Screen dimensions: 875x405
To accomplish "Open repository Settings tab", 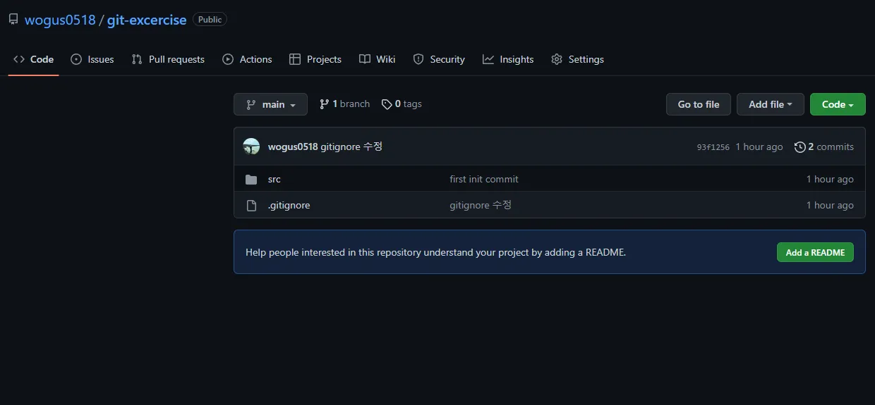I will (577, 59).
